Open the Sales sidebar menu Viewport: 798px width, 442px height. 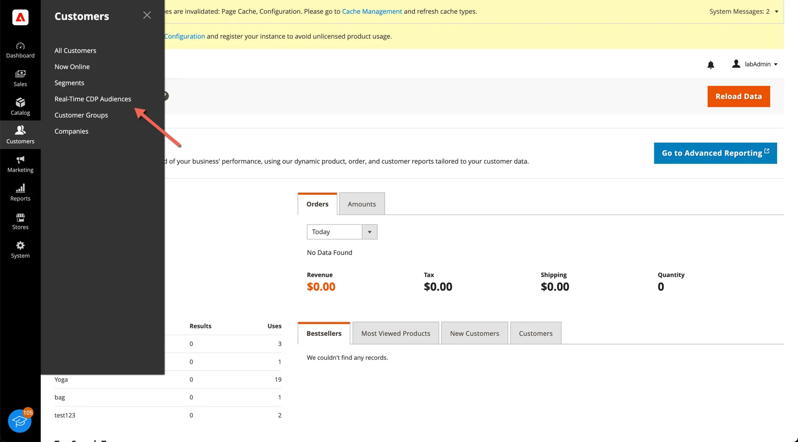[20, 78]
